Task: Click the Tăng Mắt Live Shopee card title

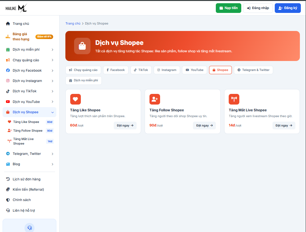Action: coord(248,110)
